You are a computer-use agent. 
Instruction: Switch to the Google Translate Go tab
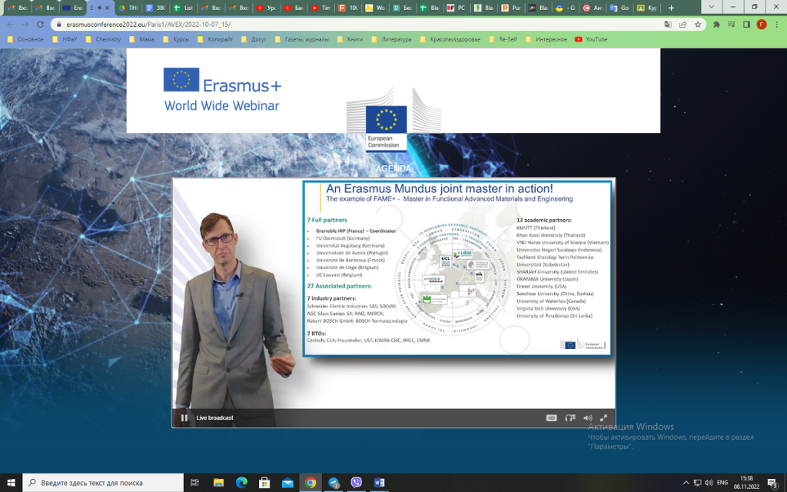coord(619,8)
